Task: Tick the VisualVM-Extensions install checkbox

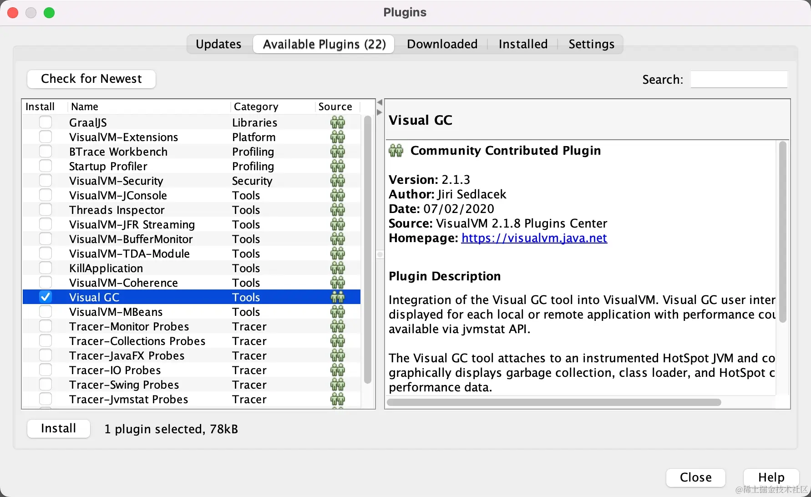Action: tap(46, 137)
